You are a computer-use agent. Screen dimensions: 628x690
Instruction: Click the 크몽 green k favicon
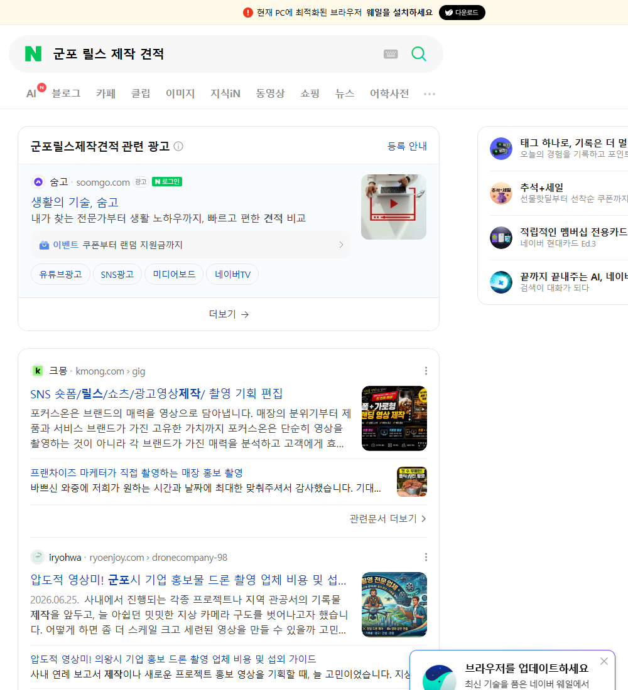pos(38,371)
